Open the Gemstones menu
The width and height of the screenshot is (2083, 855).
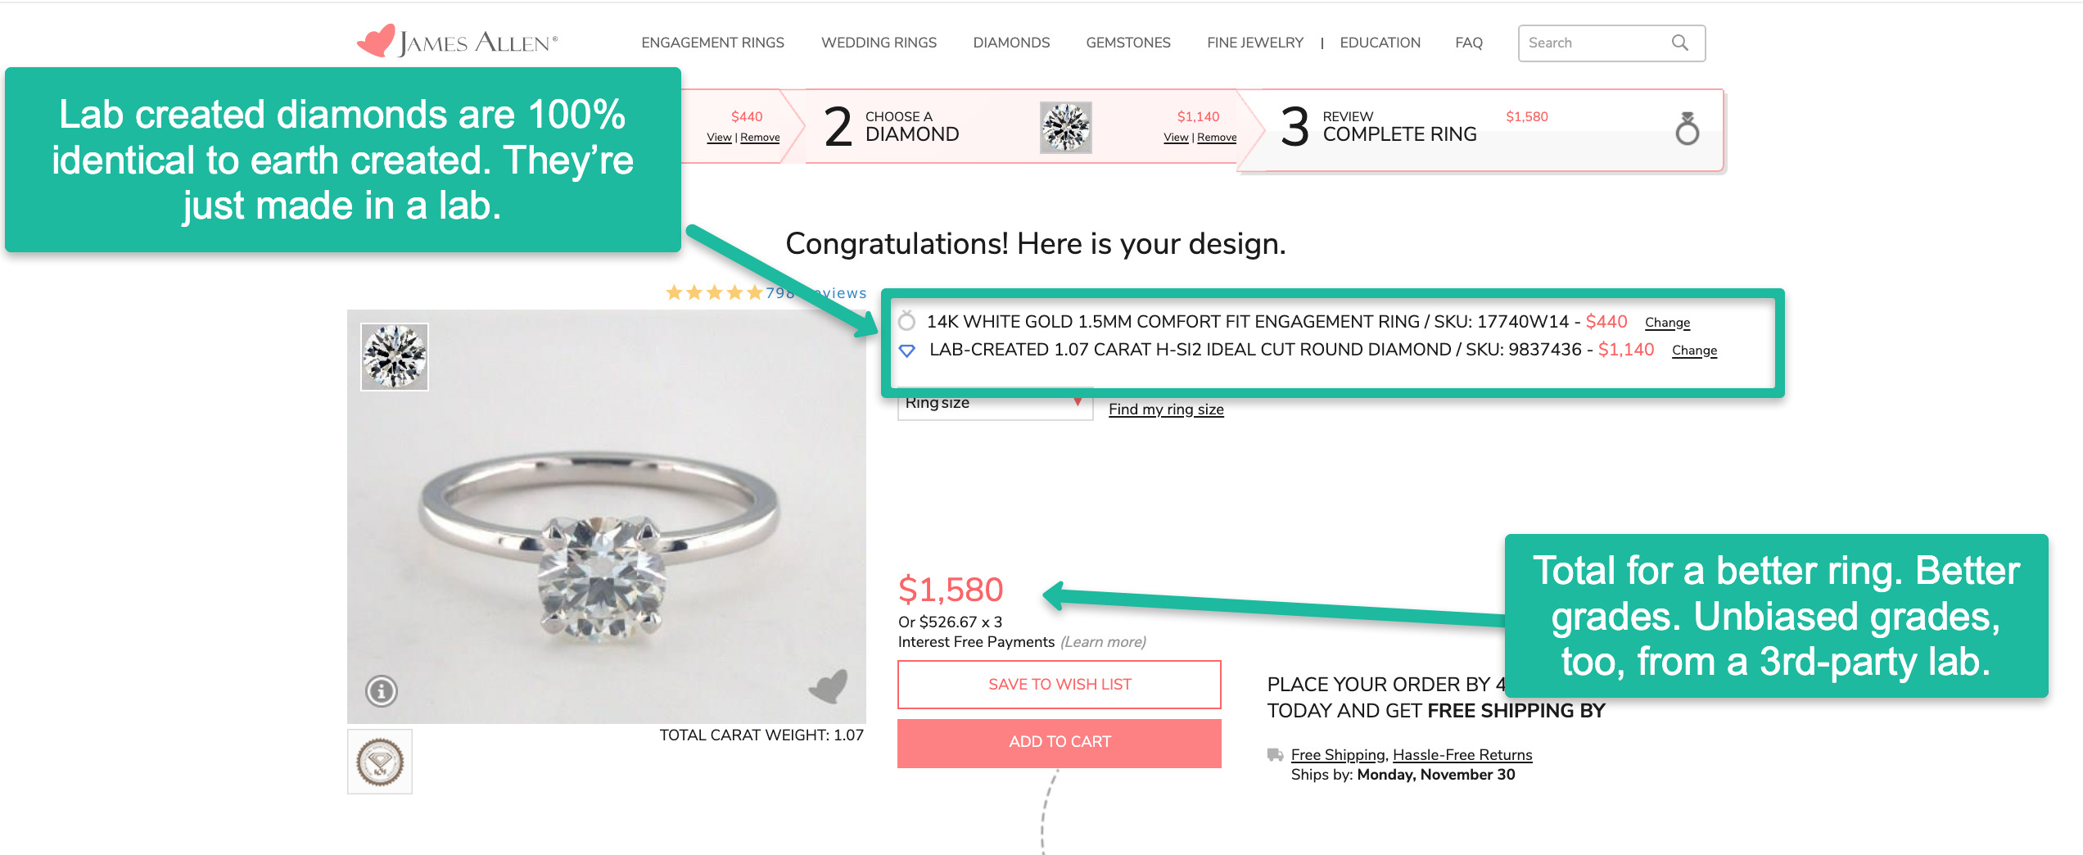(x=1127, y=43)
